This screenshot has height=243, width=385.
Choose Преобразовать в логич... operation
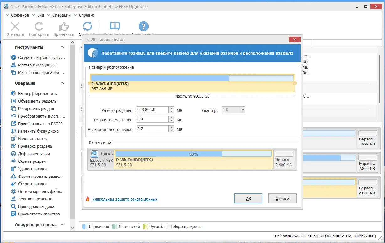[38, 116]
